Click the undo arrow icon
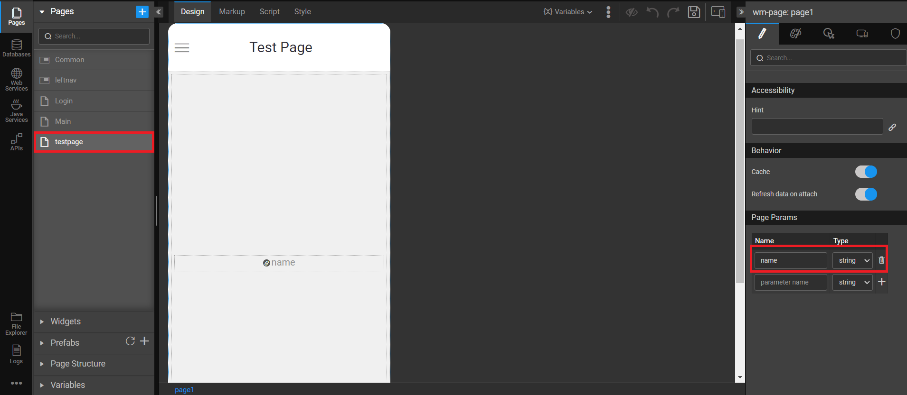This screenshot has width=907, height=395. 652,12
